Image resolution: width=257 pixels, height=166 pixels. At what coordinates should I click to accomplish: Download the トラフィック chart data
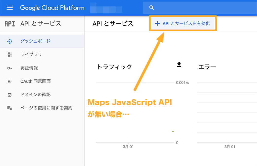179,64
